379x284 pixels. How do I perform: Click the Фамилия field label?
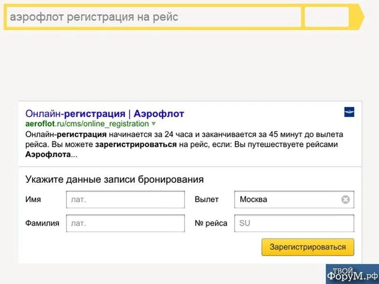(42, 223)
